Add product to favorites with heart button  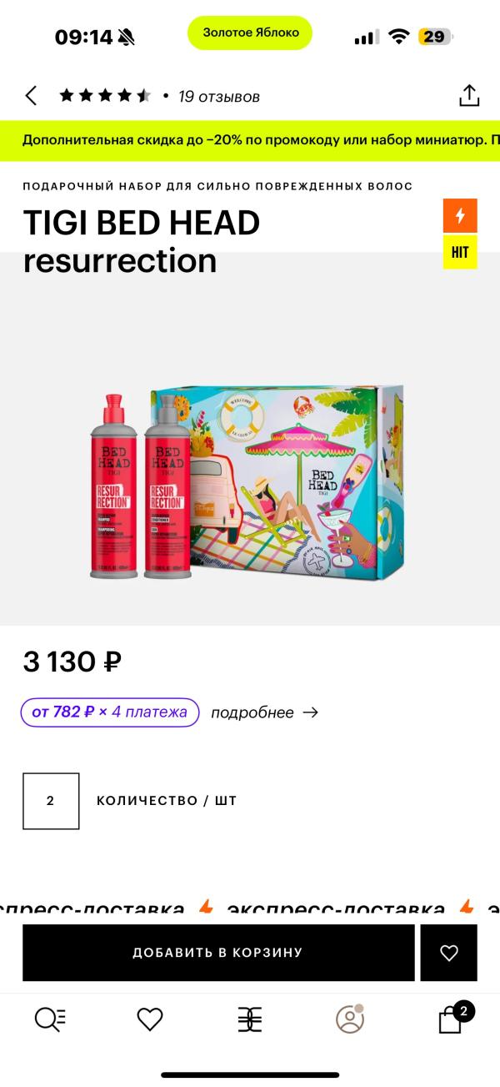(x=449, y=953)
